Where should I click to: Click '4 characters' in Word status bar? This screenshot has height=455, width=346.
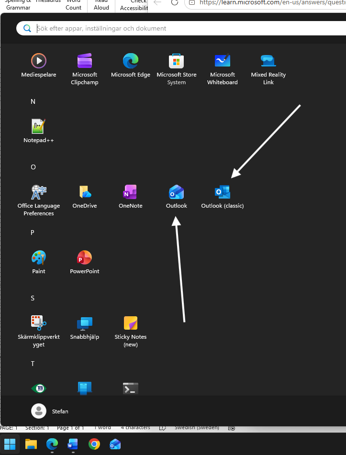point(135,428)
